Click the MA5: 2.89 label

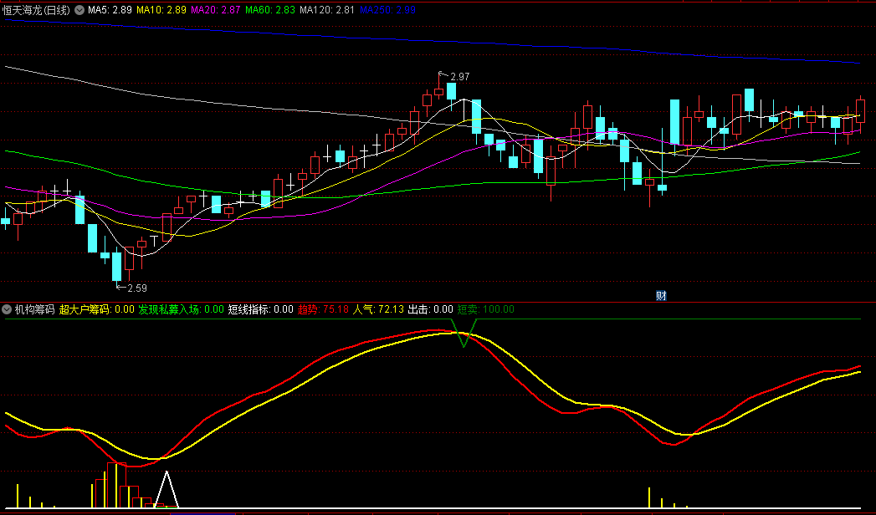point(110,10)
